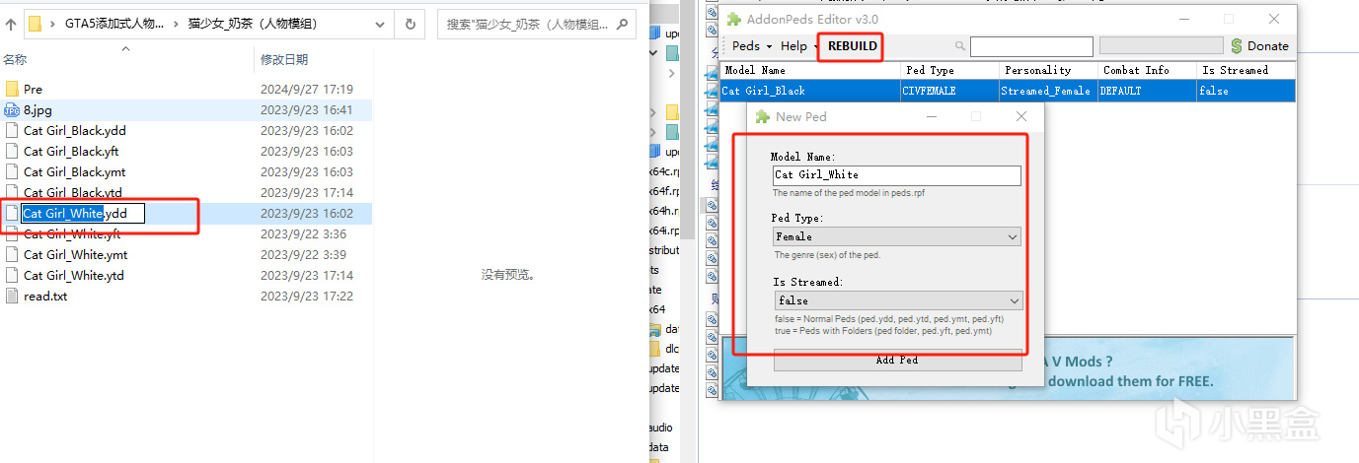Click the Add Ped button

coord(897,360)
